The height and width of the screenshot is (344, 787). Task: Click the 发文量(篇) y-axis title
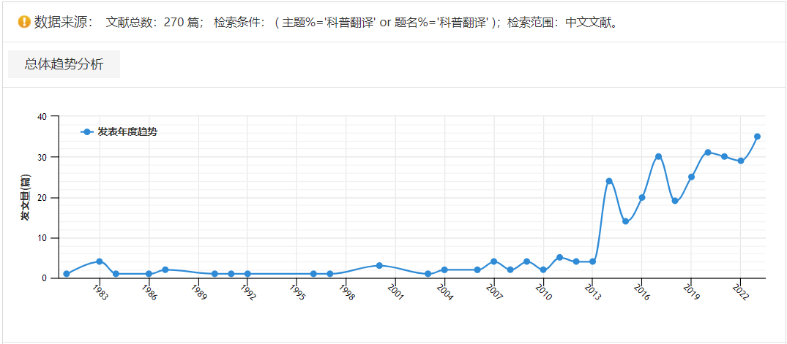(x=25, y=198)
